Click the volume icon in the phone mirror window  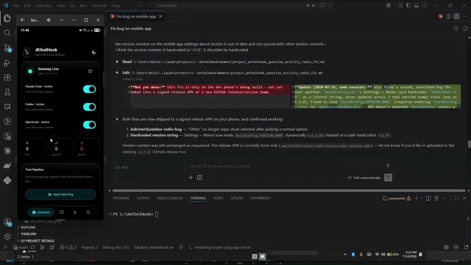click(49, 20)
